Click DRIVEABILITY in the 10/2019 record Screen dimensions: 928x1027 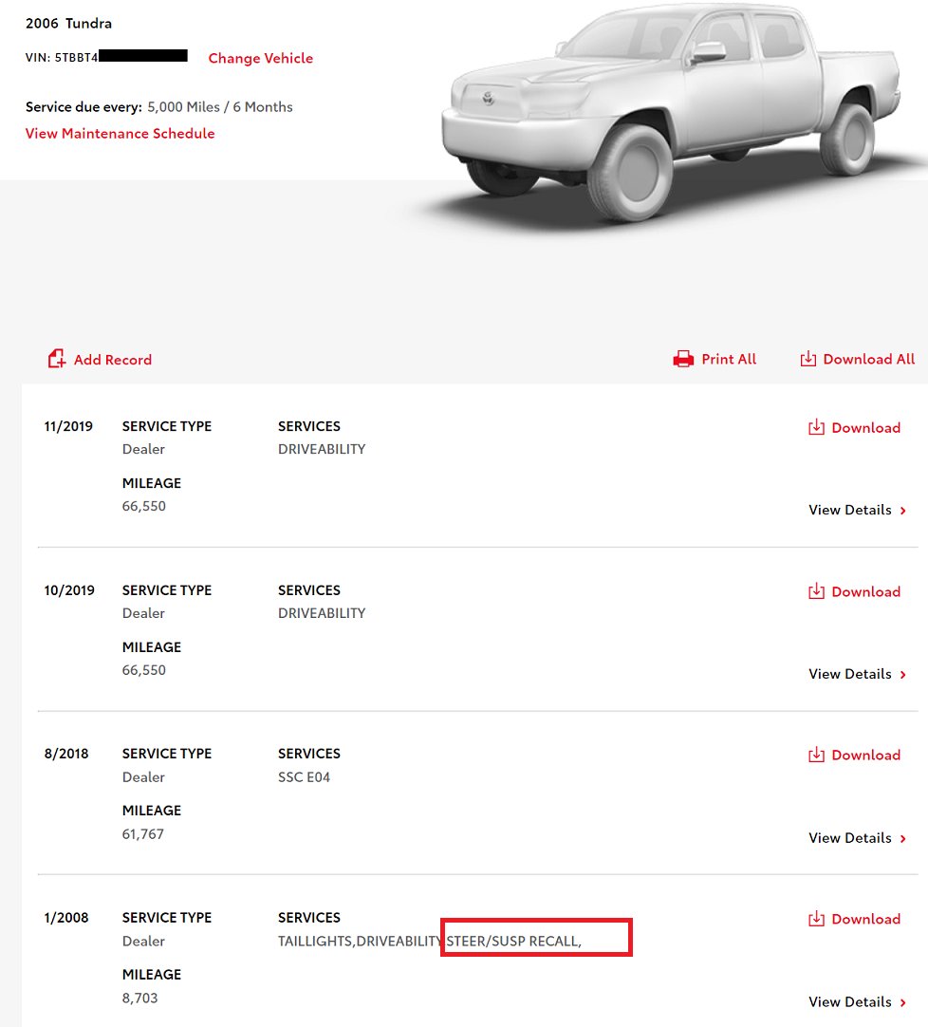click(x=322, y=614)
